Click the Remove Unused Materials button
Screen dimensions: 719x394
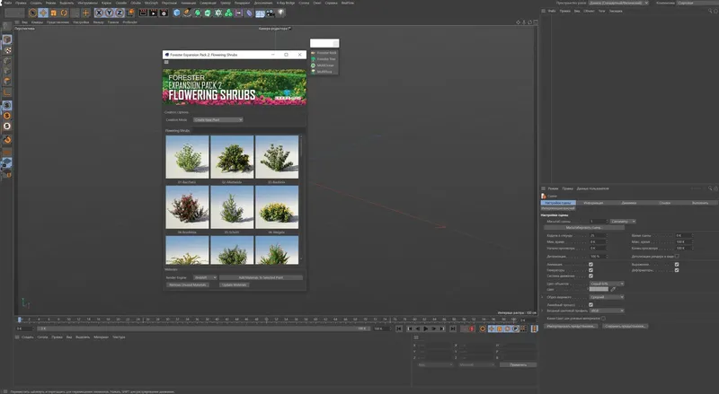click(x=189, y=285)
